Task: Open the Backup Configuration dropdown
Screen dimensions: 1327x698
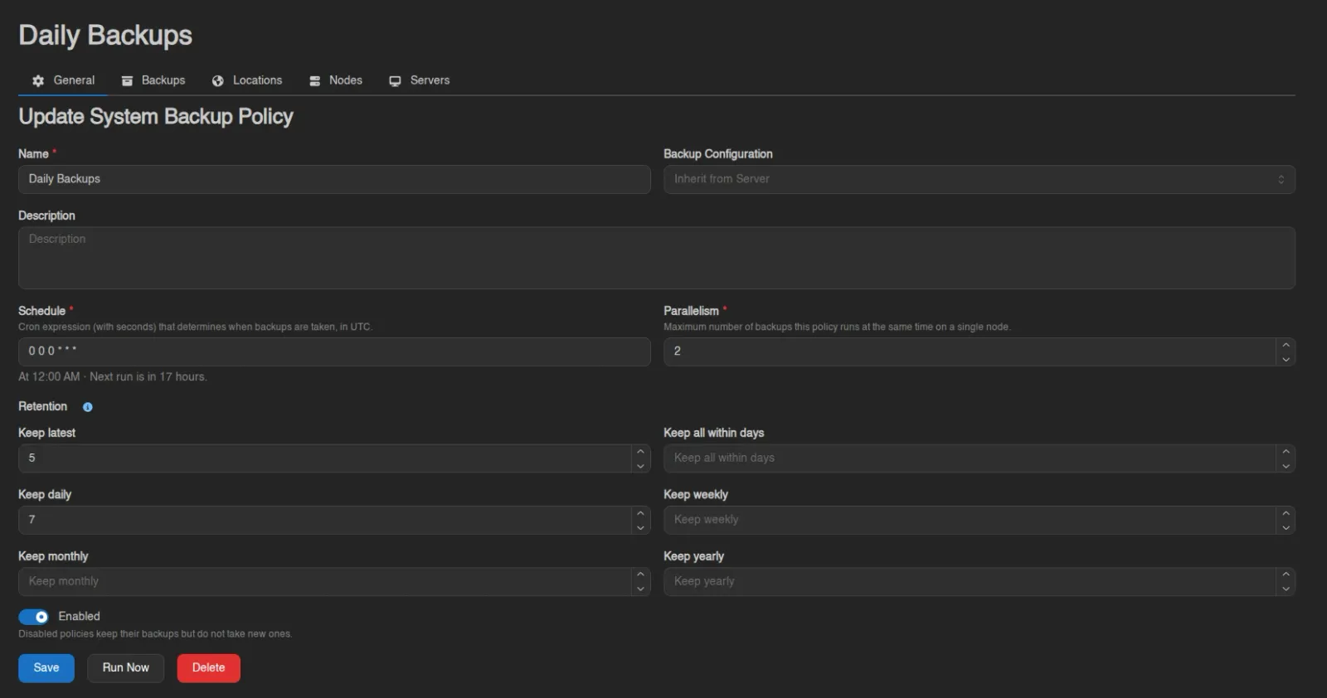Action: click(979, 179)
